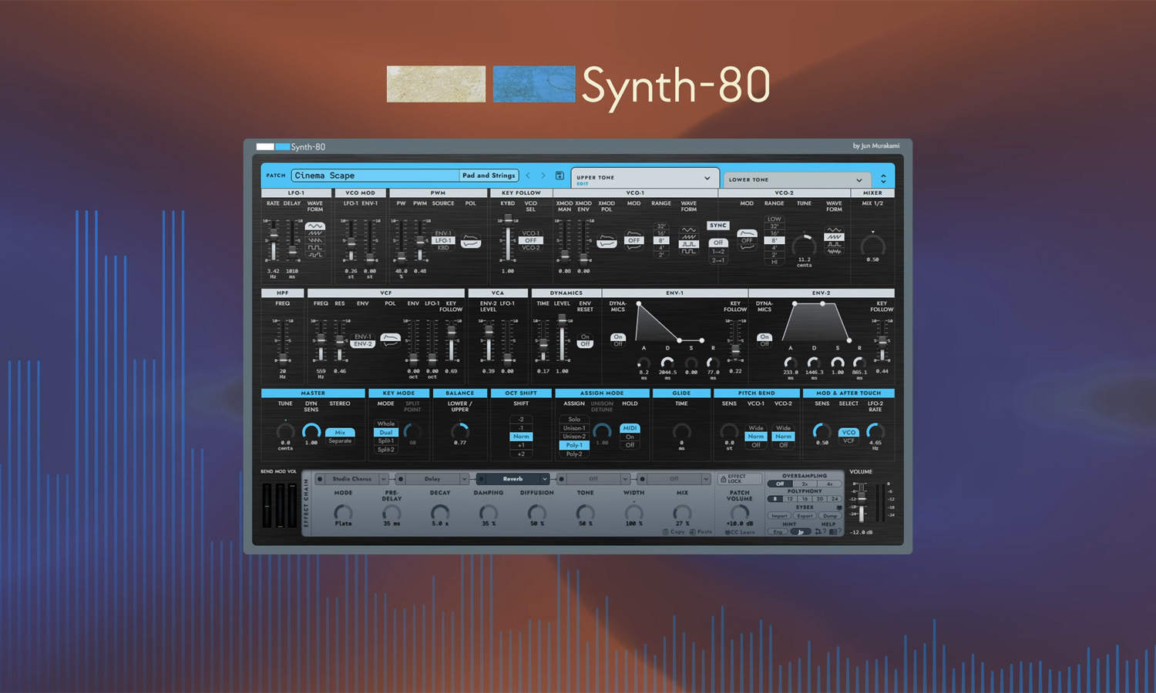Viewport: 1156px width, 693px height.
Task: Open the Delay effect slot dropdown
Action: tap(464, 479)
